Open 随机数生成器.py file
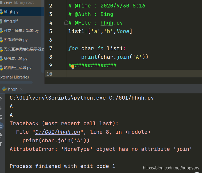 17,68
